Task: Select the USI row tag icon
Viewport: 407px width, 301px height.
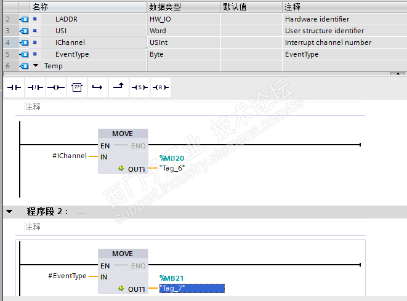Action: pos(24,31)
